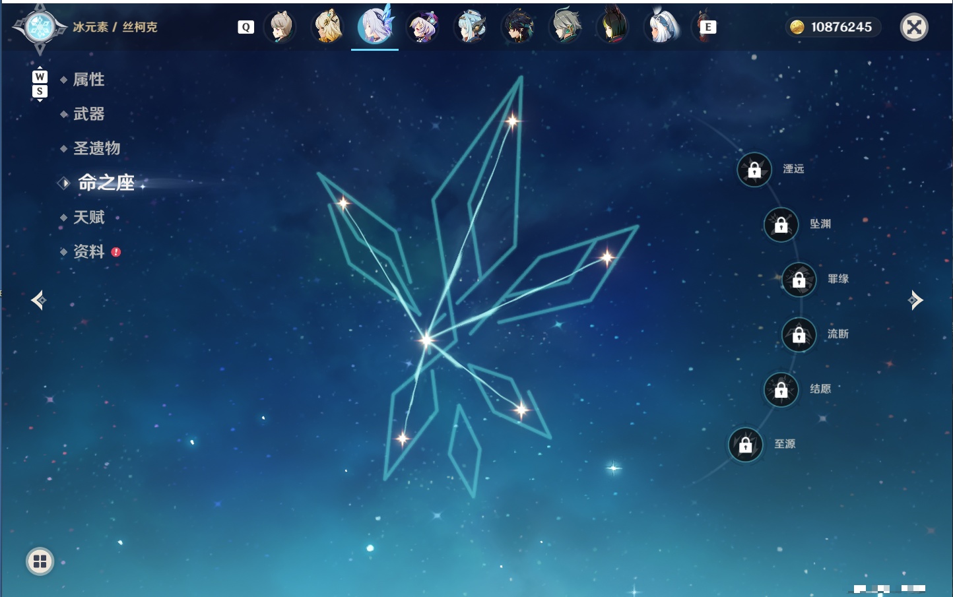
Task: Select the topmost star of the constellation
Action: [512, 121]
